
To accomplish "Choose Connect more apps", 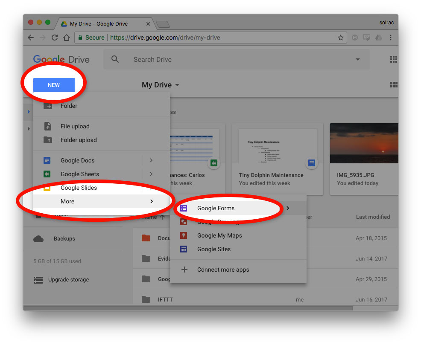I will (238, 270).
